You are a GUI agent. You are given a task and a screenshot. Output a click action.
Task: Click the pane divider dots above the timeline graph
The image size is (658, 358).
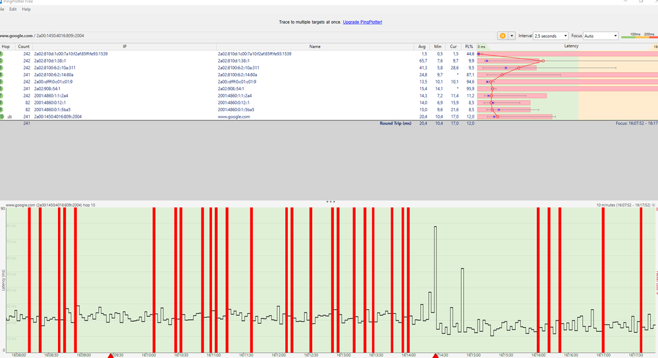coord(331,201)
